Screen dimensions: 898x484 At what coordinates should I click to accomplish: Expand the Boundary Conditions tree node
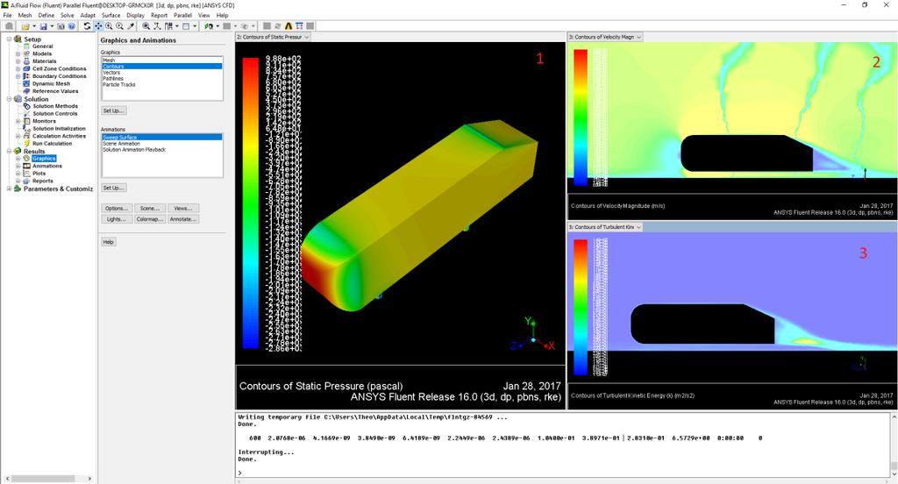tap(18, 76)
